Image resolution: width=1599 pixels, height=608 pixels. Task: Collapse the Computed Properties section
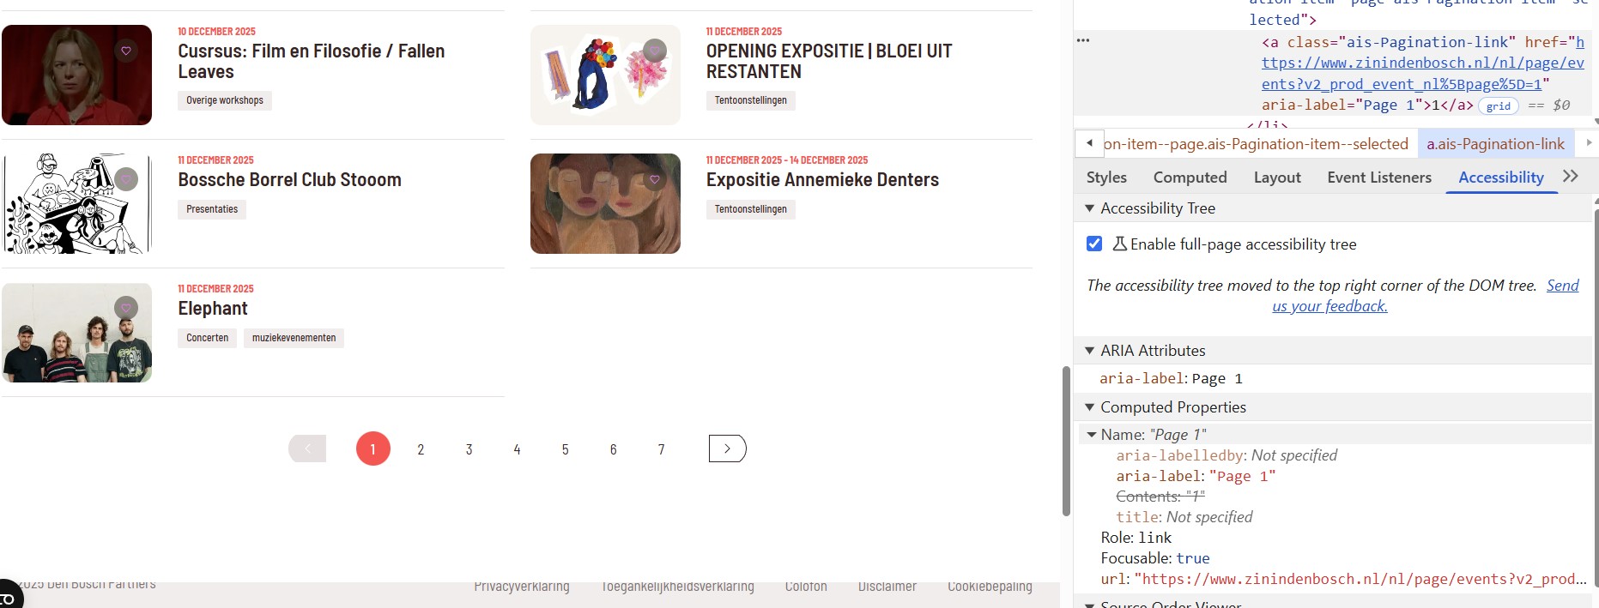1089,407
